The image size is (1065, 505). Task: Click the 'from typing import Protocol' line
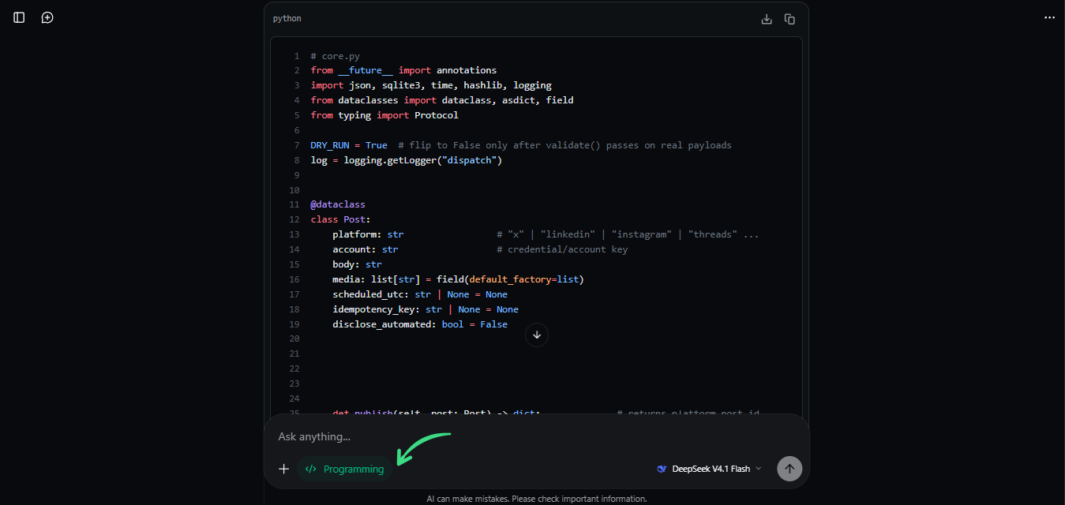pos(384,115)
